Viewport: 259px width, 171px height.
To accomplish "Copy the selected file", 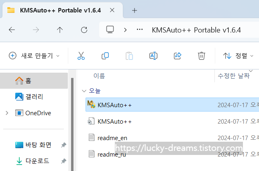I will tap(105, 56).
